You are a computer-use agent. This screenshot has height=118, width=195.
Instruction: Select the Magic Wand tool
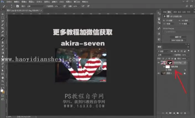[2, 25]
